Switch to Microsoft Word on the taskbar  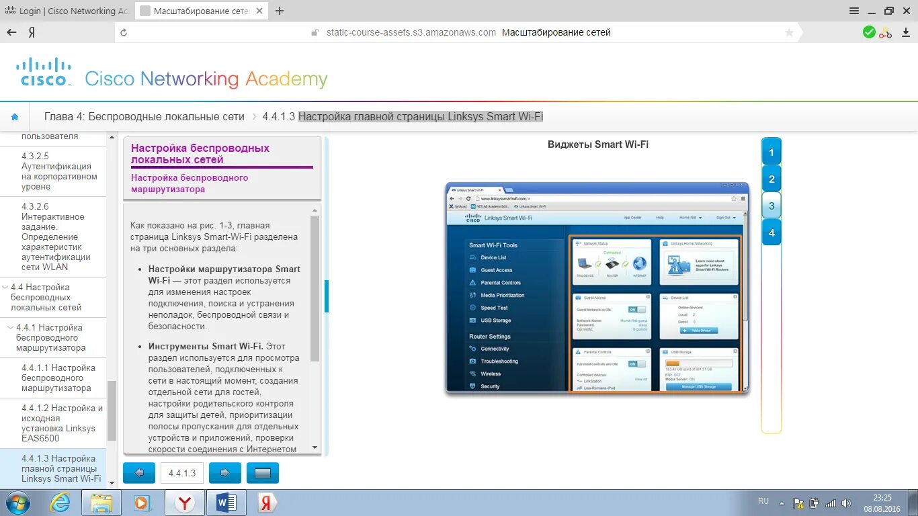coord(226,503)
